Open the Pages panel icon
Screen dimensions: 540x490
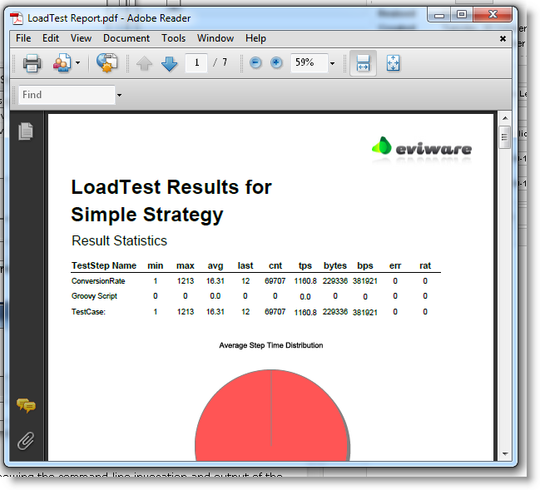(26, 131)
